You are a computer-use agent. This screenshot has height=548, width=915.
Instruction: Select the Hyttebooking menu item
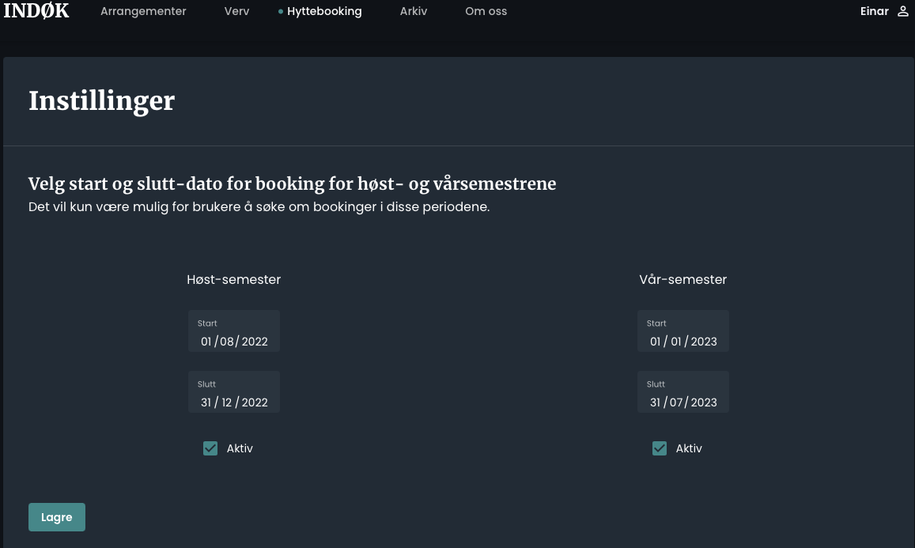[324, 11]
